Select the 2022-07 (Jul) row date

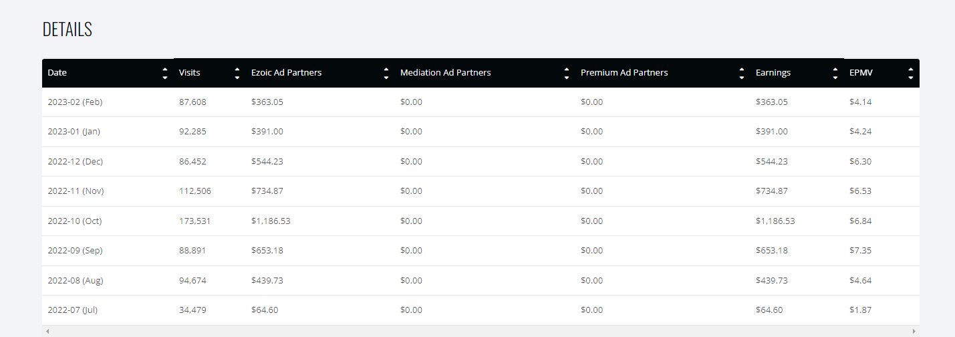(73, 310)
